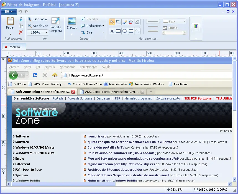Click the Redimensionar icon
Viewport: 238px width, 194px height.
pos(83,26)
